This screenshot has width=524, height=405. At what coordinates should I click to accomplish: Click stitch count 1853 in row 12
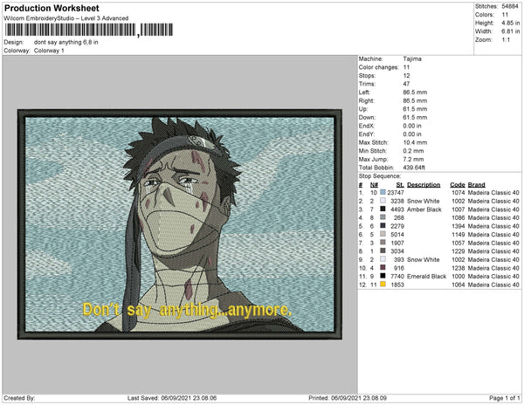397,285
